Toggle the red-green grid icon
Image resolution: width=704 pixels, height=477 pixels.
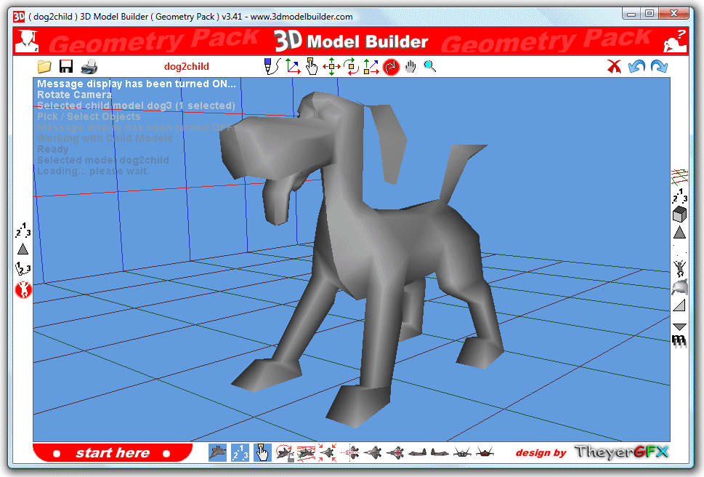click(679, 175)
